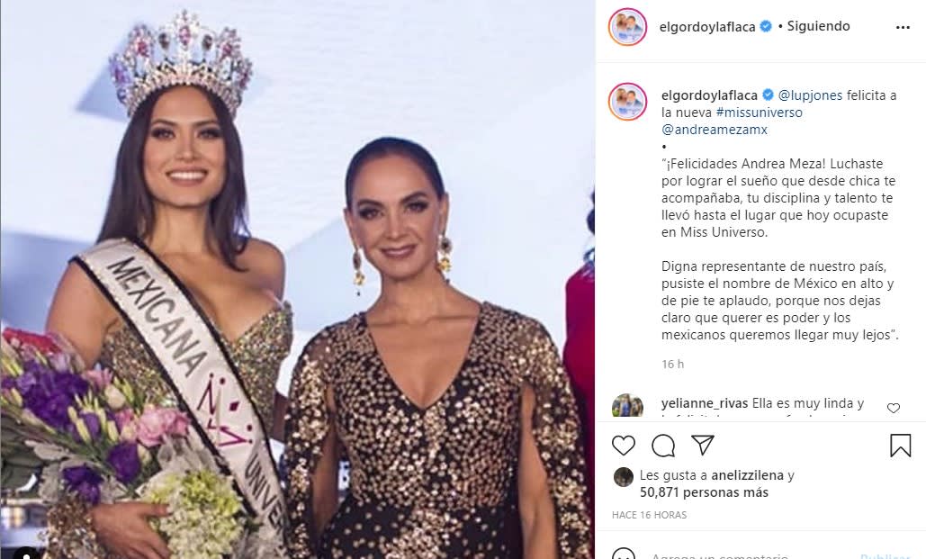Open anelizzilena profile from likes line
Image resolution: width=926 pixels, height=559 pixels.
pyautogui.click(x=748, y=475)
